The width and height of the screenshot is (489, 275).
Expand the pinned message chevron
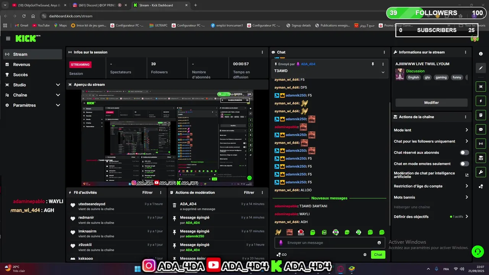pyautogui.click(x=383, y=72)
